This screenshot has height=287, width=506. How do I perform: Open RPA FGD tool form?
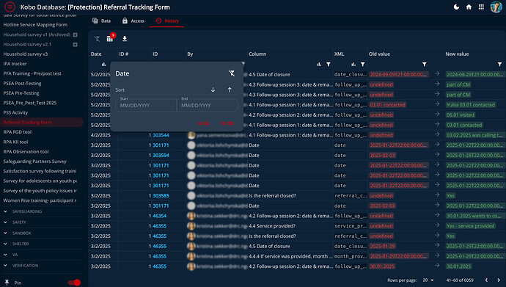coord(18,131)
